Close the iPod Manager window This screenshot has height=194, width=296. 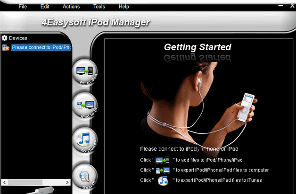(292, 6)
